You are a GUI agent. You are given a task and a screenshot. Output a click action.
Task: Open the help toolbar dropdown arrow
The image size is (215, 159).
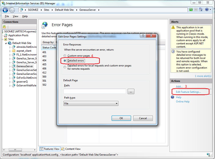click(x=210, y=10)
